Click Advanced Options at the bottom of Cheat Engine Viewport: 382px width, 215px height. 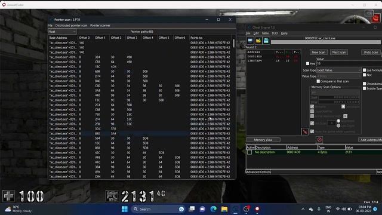click(258, 172)
